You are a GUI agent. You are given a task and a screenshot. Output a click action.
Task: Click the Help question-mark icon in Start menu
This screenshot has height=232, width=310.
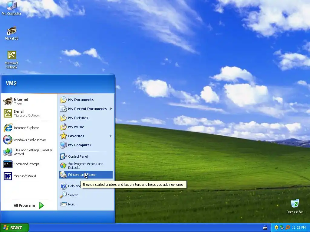pyautogui.click(x=64, y=186)
